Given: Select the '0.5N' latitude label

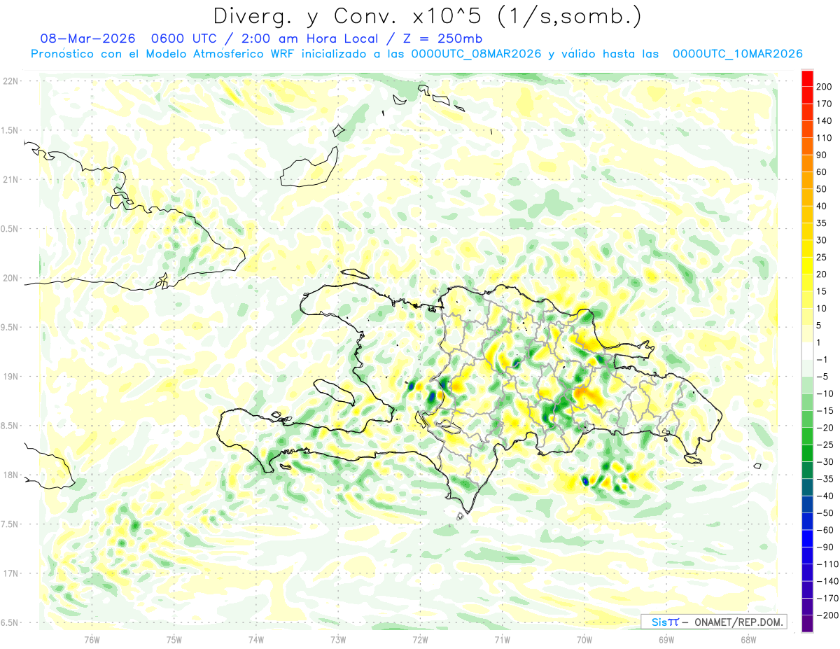Looking at the screenshot, I should point(10,229).
